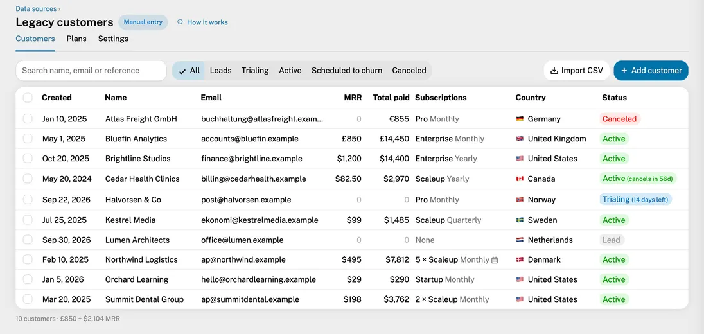Image resolution: width=704 pixels, height=334 pixels.
Task: Filter customers by All
Action: [189, 71]
